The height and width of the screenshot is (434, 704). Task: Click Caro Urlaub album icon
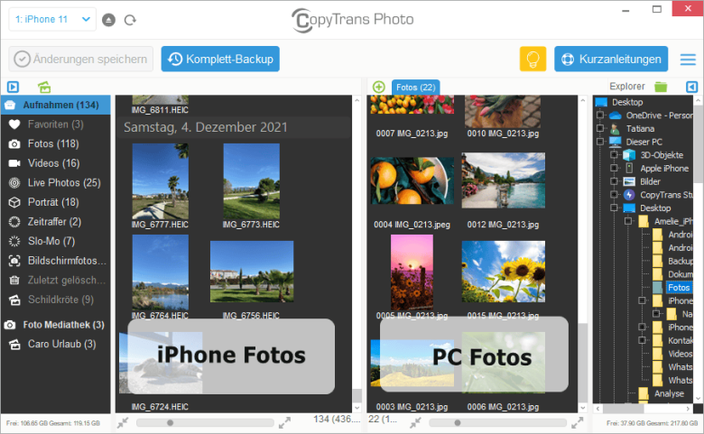pos(14,345)
